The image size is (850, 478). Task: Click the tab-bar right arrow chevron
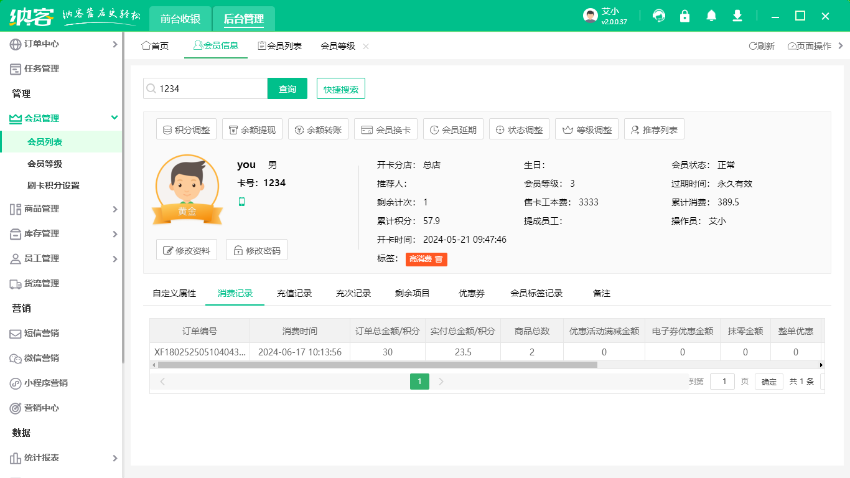pos(841,45)
